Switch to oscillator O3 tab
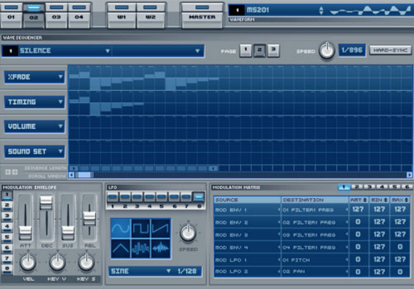414x289 pixels. (57, 15)
